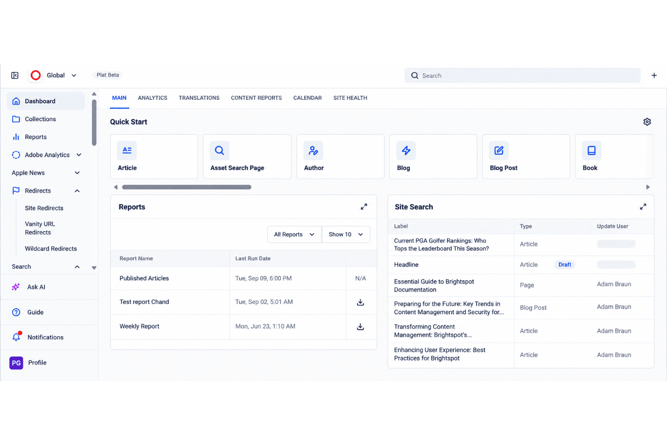Click the red circle site logo
The image size is (667, 445).
tap(36, 75)
